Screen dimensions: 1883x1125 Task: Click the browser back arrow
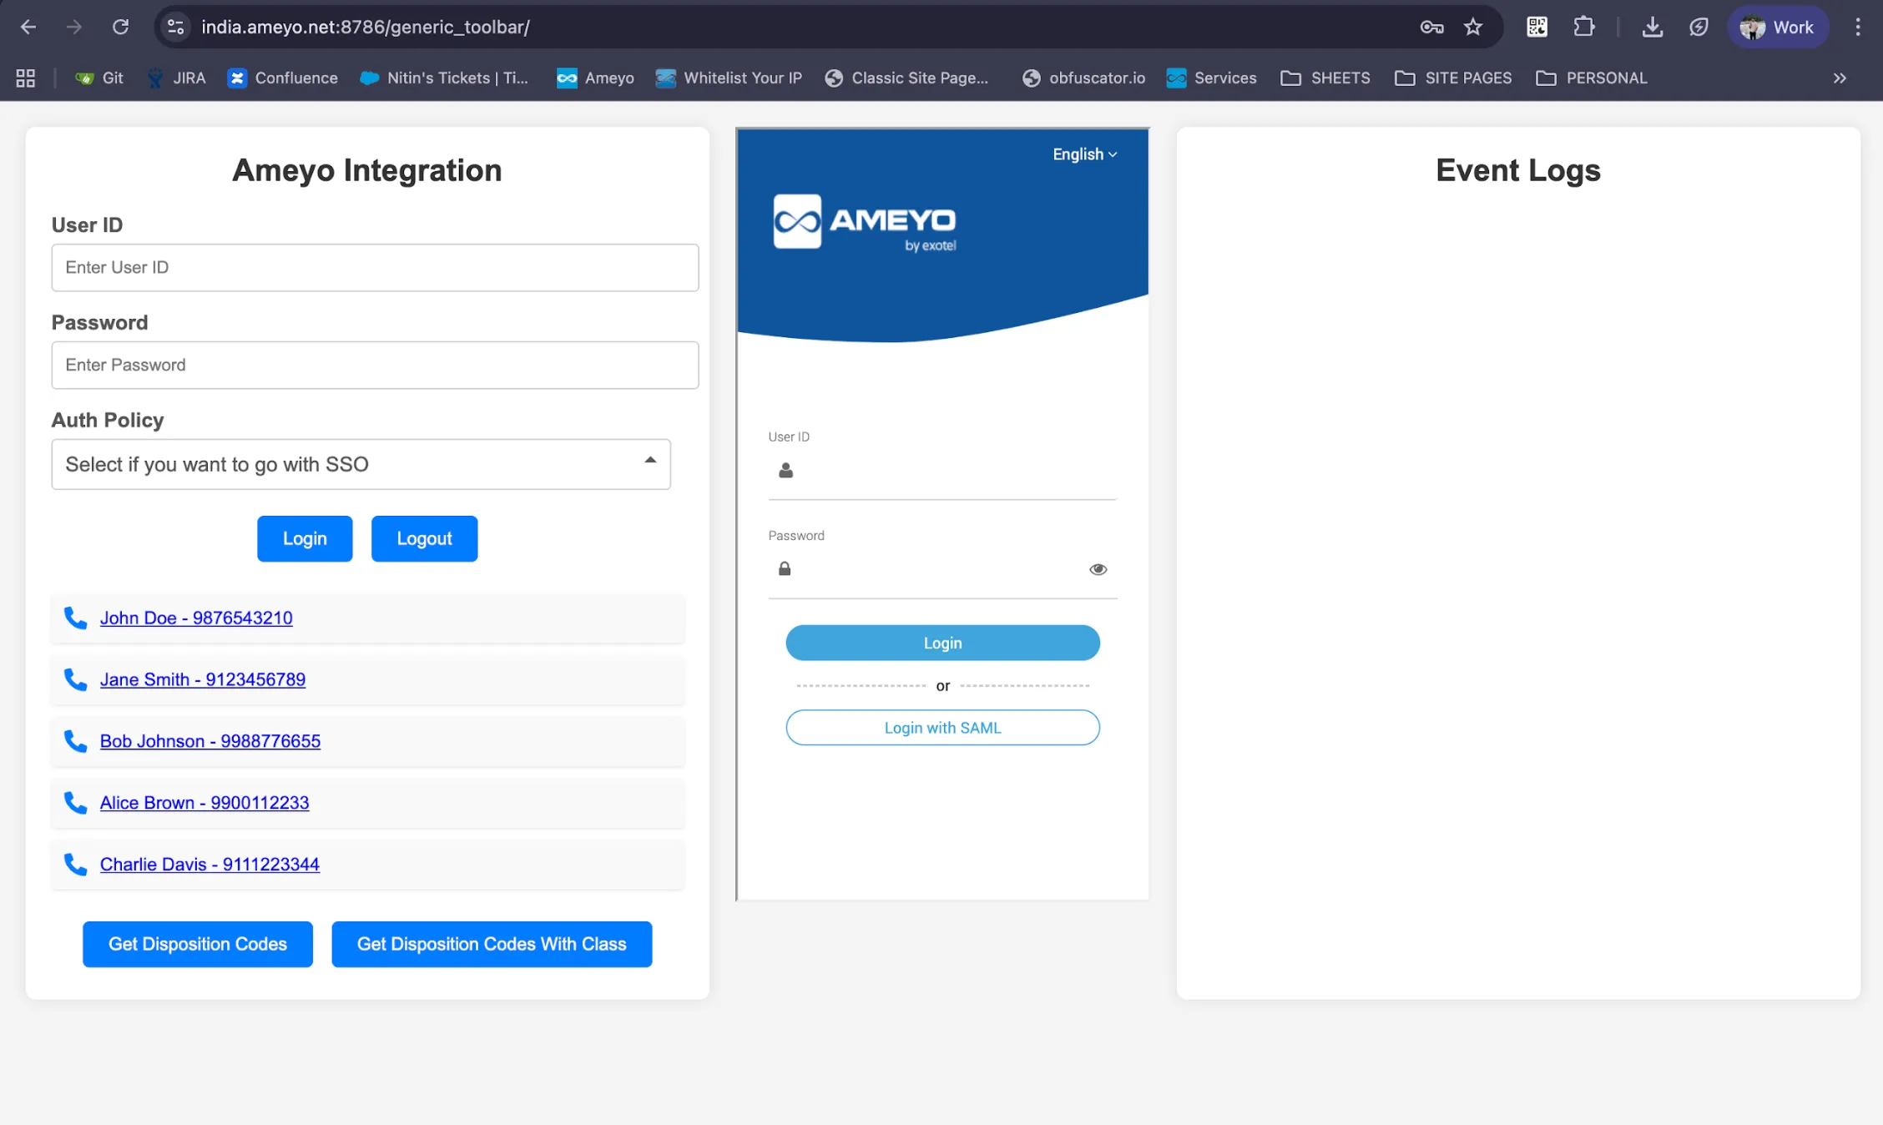click(28, 27)
